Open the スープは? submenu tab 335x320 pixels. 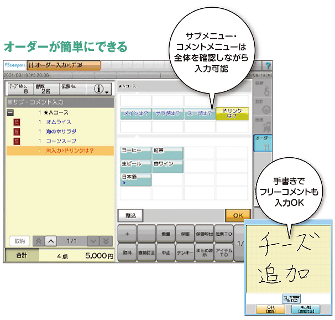tap(200, 113)
